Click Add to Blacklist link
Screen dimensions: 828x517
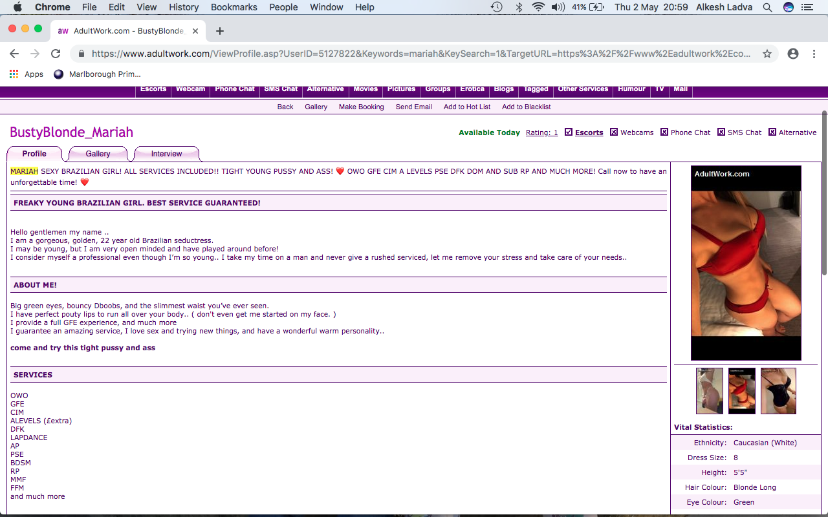pos(527,107)
